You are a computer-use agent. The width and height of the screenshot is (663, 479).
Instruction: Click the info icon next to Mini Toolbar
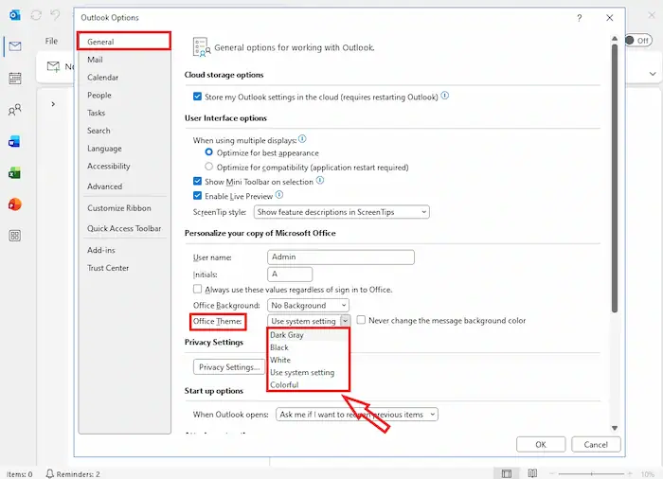click(320, 181)
